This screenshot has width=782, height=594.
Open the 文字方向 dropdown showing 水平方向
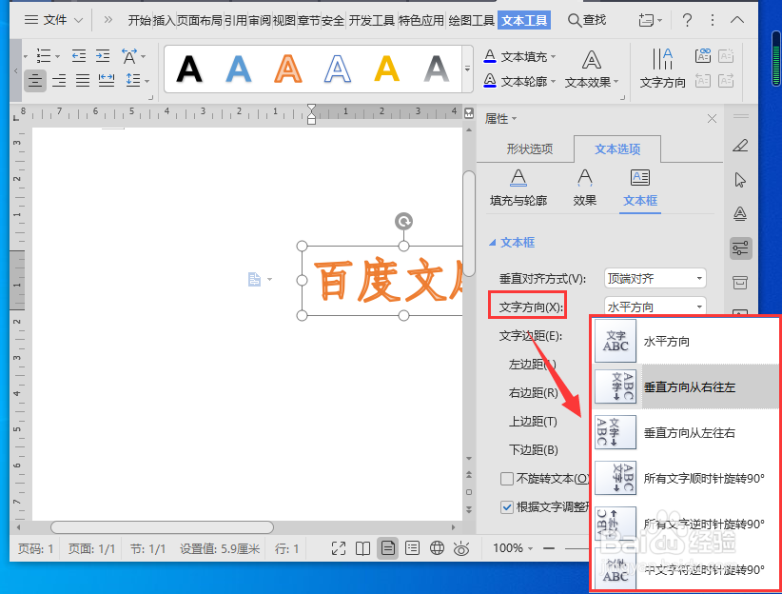click(x=655, y=307)
